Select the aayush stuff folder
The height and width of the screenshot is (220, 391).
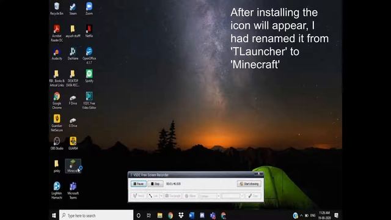coord(73,31)
